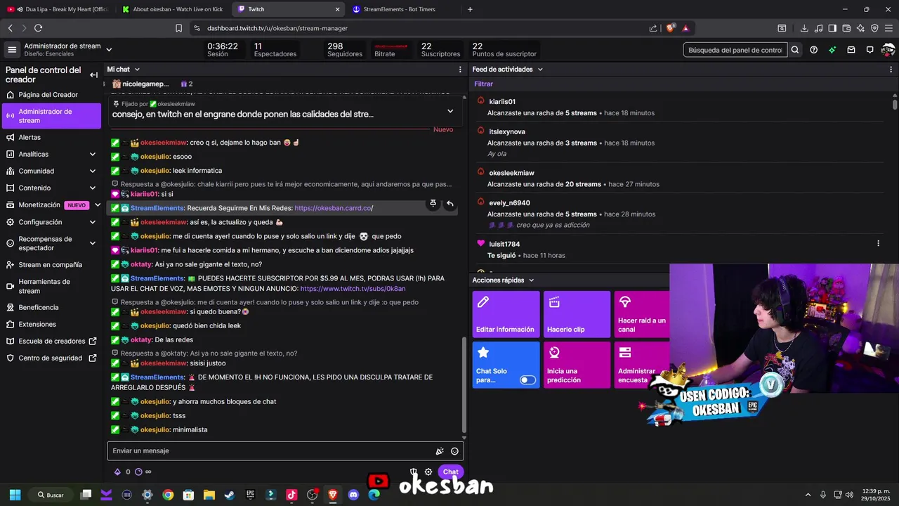Open the user avatar menu
The height and width of the screenshot is (506, 899).
point(888,50)
